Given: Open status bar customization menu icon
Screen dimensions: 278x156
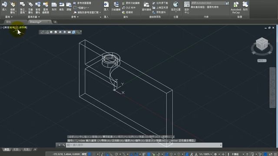Looking at the screenshot, I should pos(275,154).
